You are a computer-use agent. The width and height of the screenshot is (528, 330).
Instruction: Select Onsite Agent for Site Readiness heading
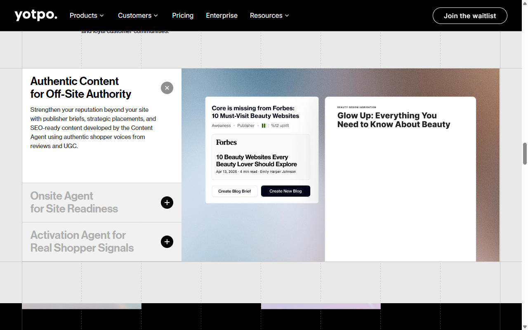point(74,202)
